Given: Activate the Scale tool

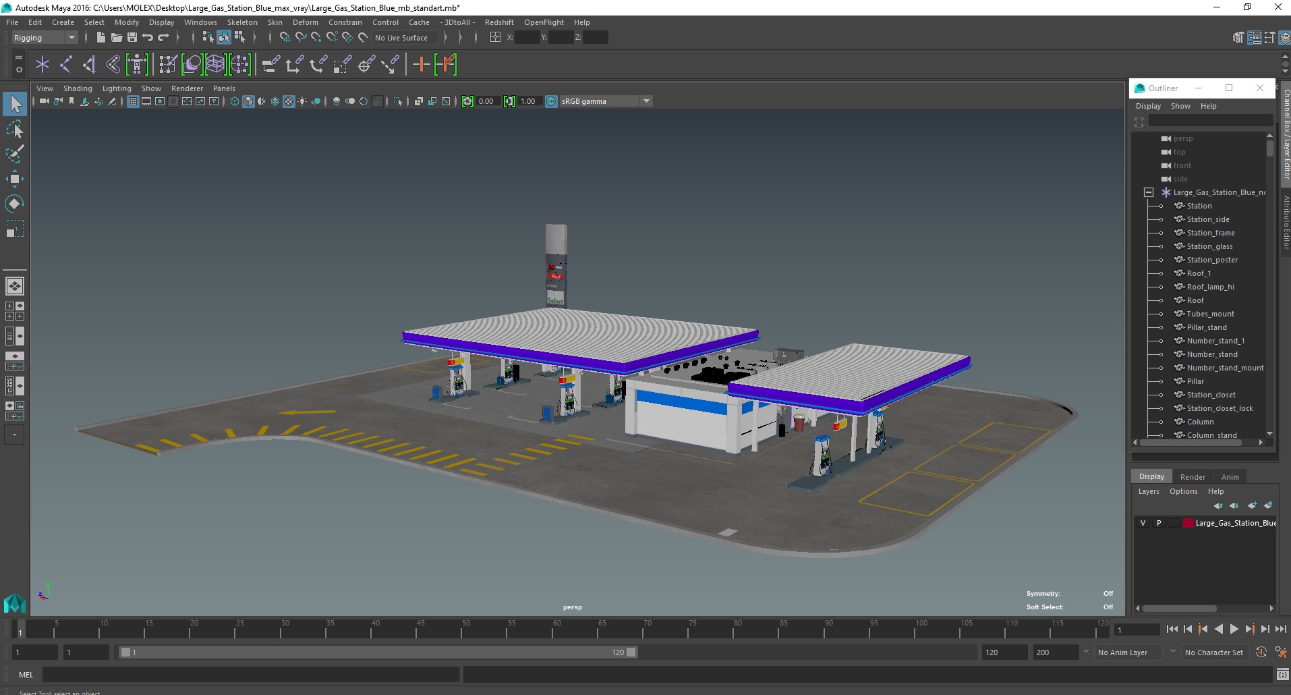Looking at the screenshot, I should coord(15,229).
